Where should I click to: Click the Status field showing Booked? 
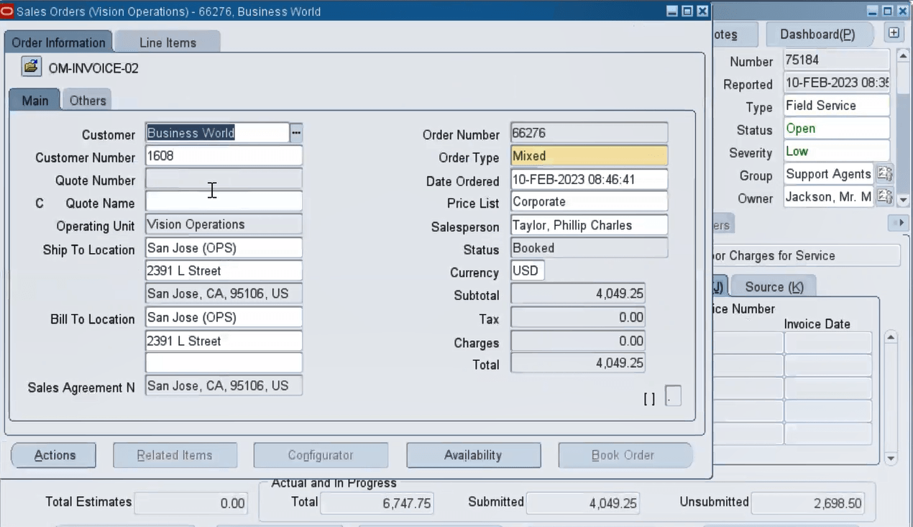[589, 248]
